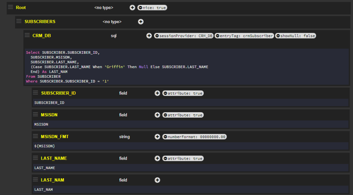This screenshot has height=195, width=353.
Task: Select the LAST_NAME node name
Action: point(54,158)
